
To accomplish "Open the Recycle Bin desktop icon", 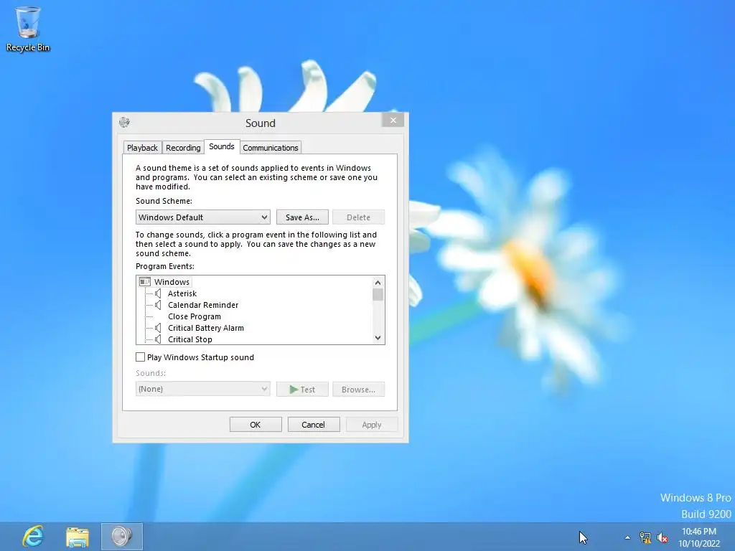I will point(28,29).
